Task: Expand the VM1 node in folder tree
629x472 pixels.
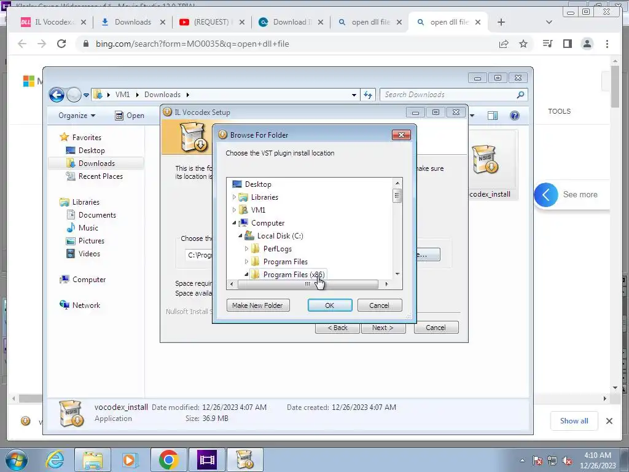Action: click(x=234, y=210)
